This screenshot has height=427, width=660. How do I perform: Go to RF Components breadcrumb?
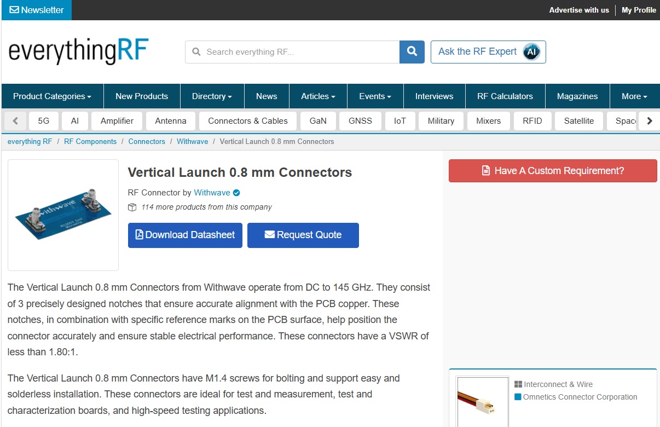click(90, 141)
